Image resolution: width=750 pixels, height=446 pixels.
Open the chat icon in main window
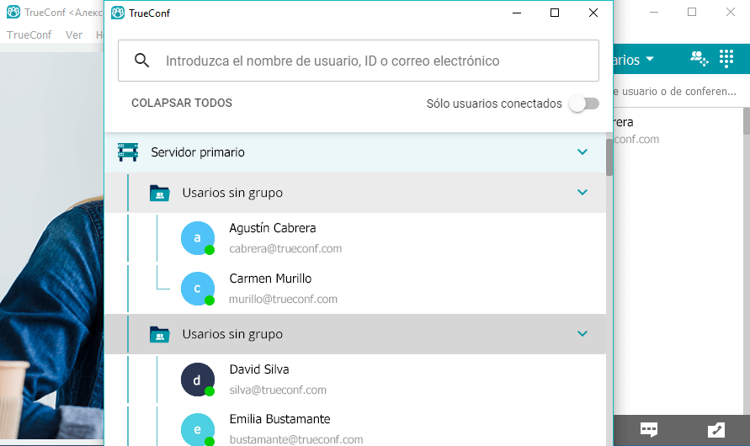coord(649,429)
